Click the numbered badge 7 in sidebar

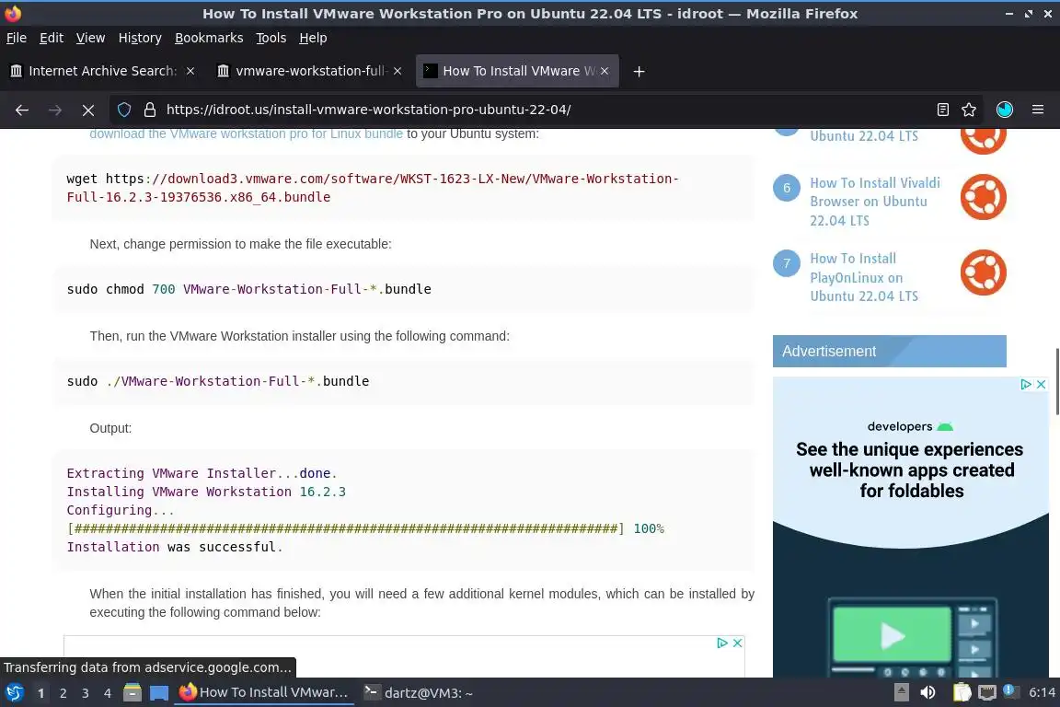tap(786, 264)
